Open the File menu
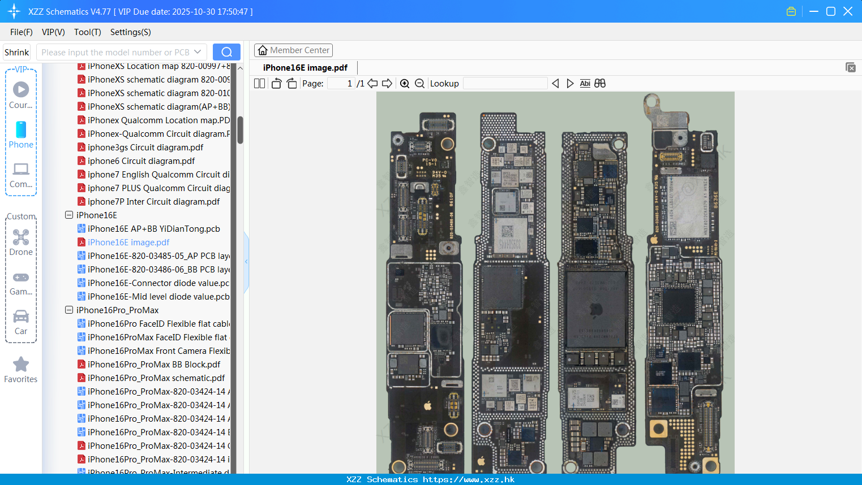Image resolution: width=862 pixels, height=485 pixels. 22,32
